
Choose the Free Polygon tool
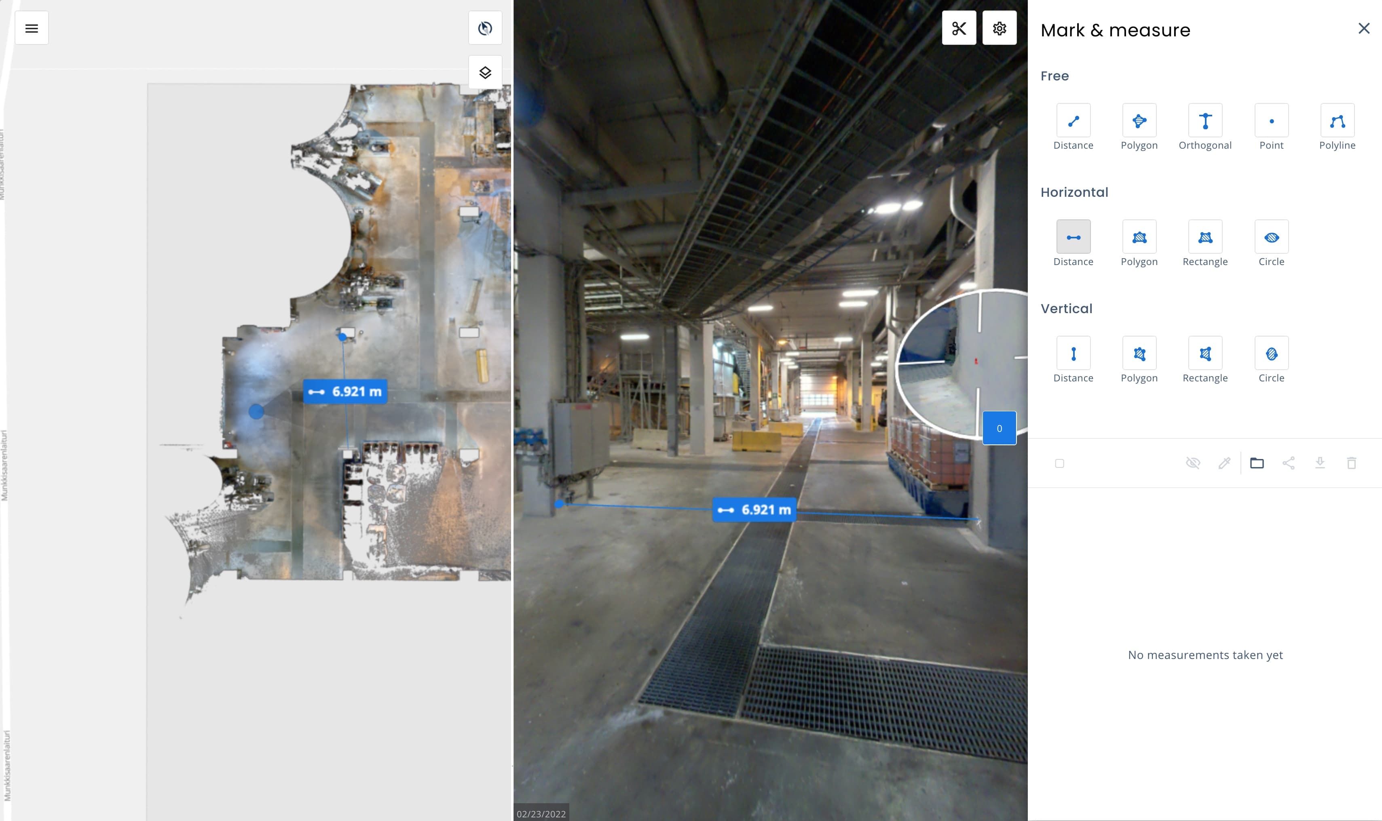point(1139,121)
